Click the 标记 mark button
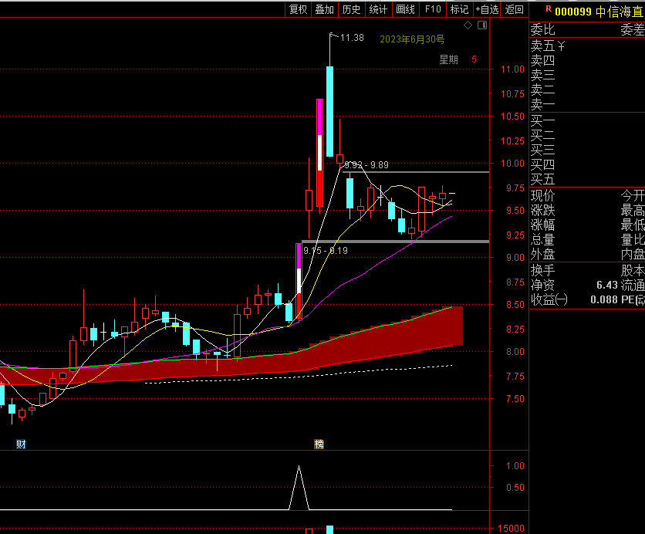The image size is (645, 534). (x=460, y=9)
